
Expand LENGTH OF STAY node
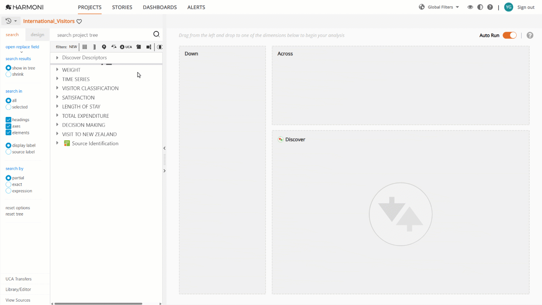[x=57, y=106]
